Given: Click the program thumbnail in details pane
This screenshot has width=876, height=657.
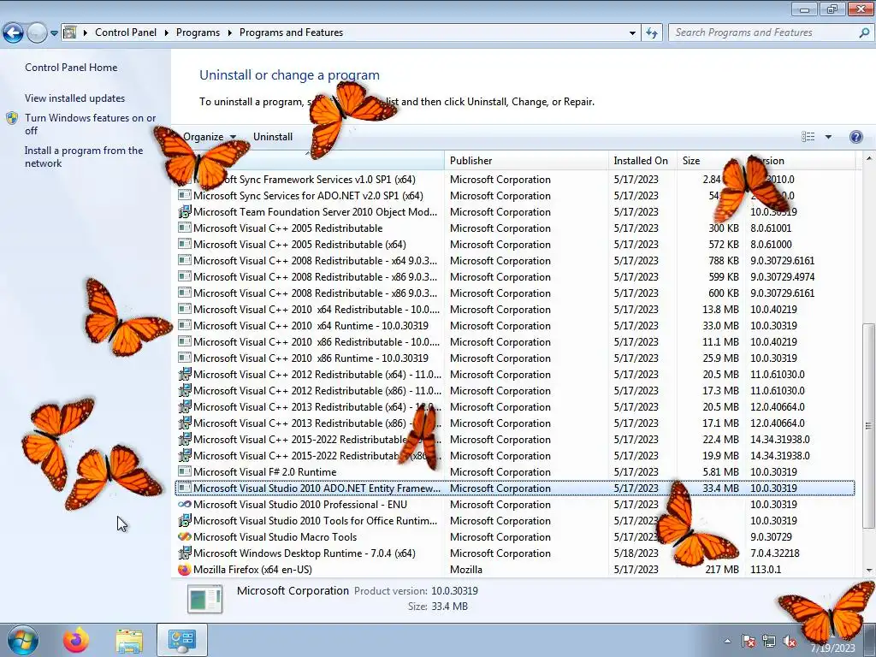Looking at the screenshot, I should [x=204, y=598].
